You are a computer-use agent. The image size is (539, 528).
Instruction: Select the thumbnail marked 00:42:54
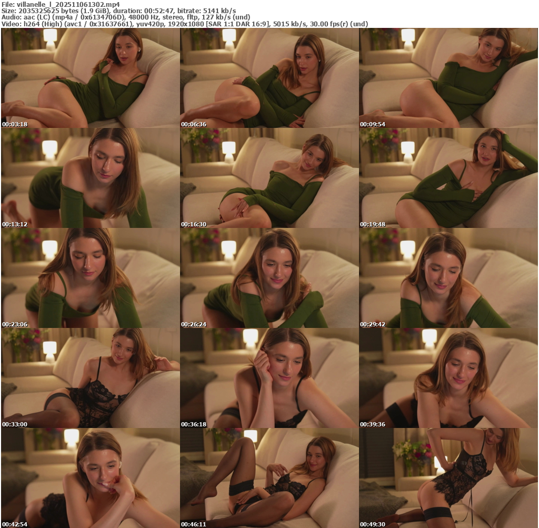pos(91,478)
